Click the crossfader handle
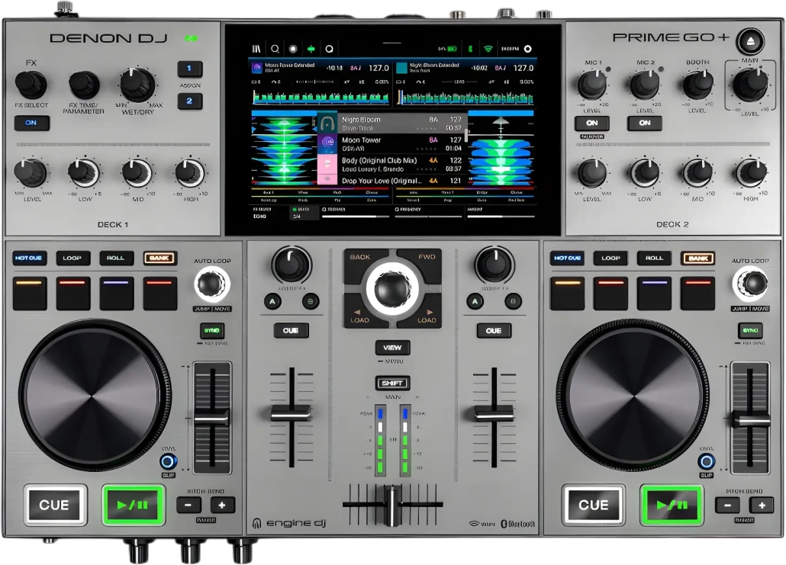 [392, 503]
